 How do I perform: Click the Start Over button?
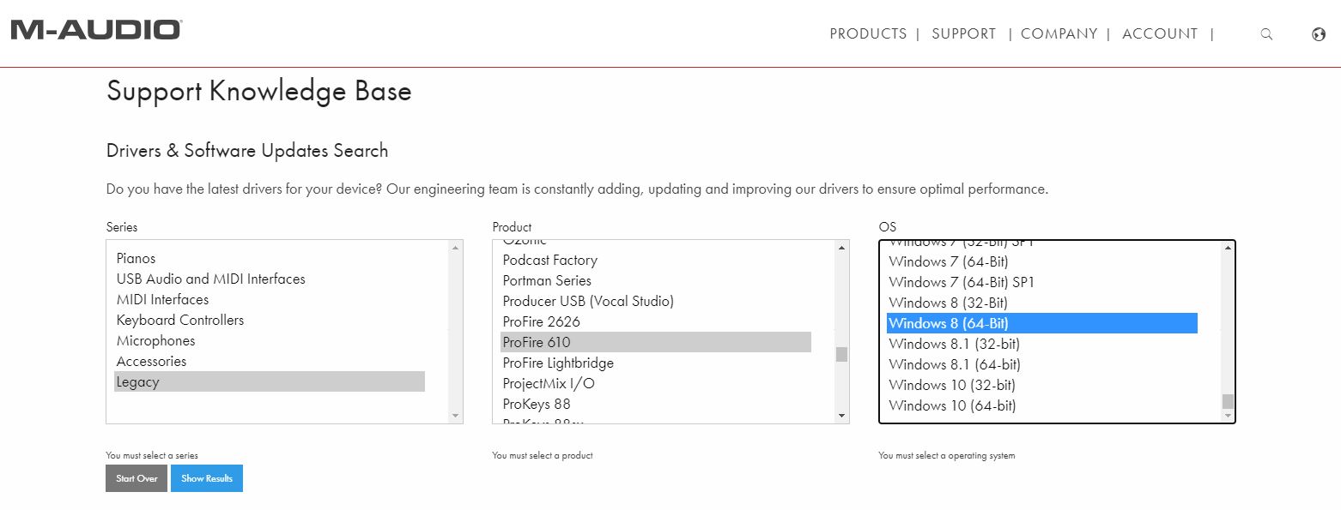click(137, 478)
